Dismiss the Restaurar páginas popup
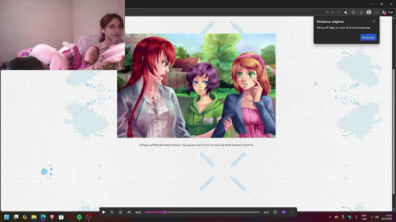Screen dimensions: 396x222 tap(374, 21)
